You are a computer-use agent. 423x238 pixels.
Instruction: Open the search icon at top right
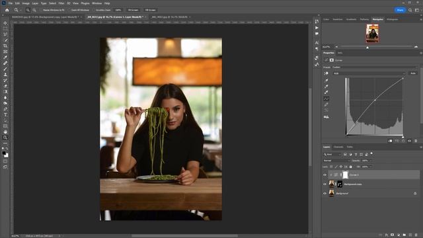410,10
